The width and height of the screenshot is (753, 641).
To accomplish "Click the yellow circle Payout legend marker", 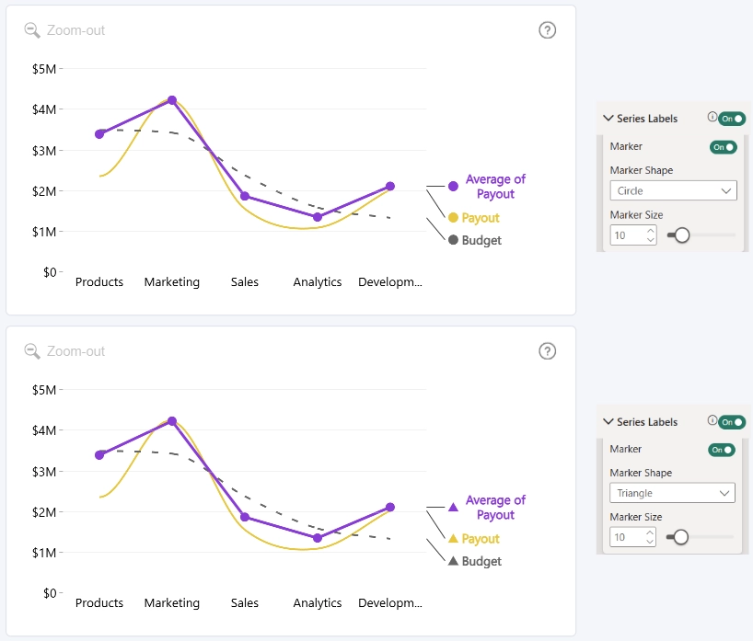I will click(x=453, y=218).
